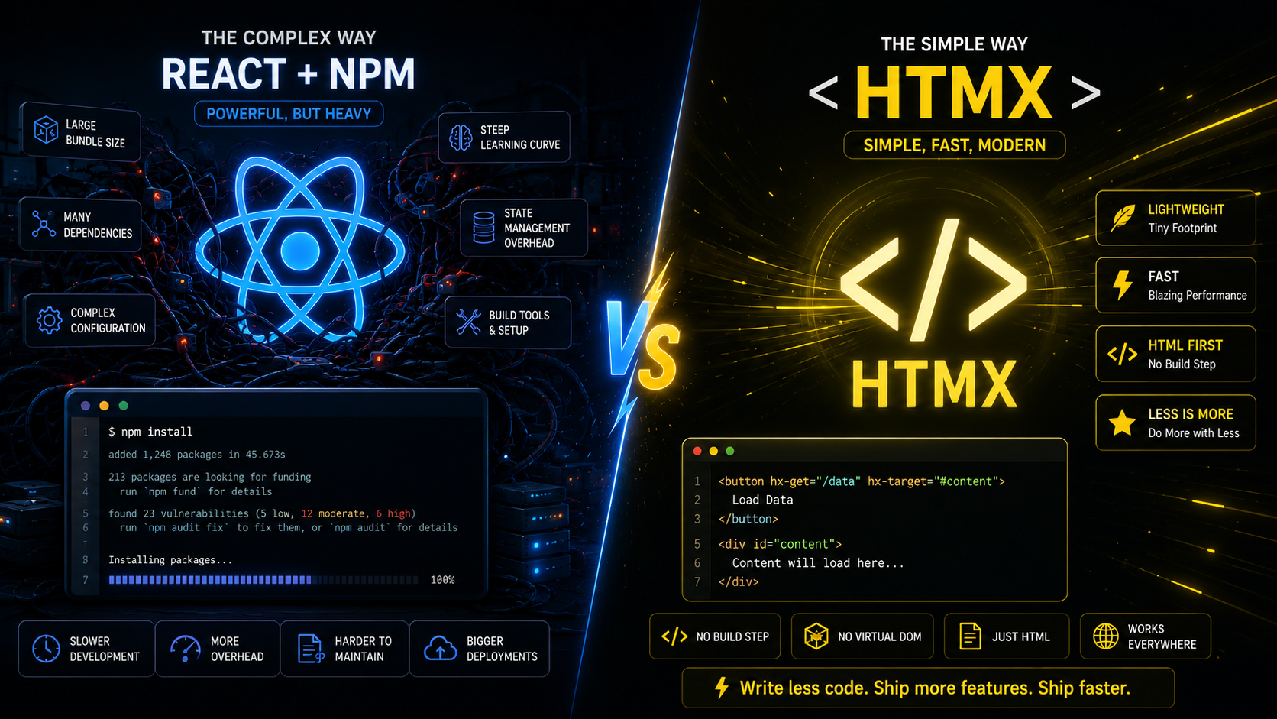Click the 100% progress label
Image resolution: width=1277 pixels, height=719 pixels.
[x=442, y=580]
